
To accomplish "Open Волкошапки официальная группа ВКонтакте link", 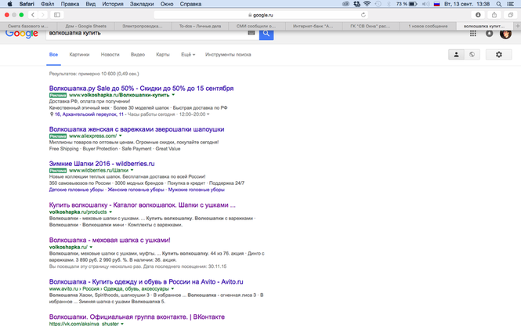I will pos(137,317).
